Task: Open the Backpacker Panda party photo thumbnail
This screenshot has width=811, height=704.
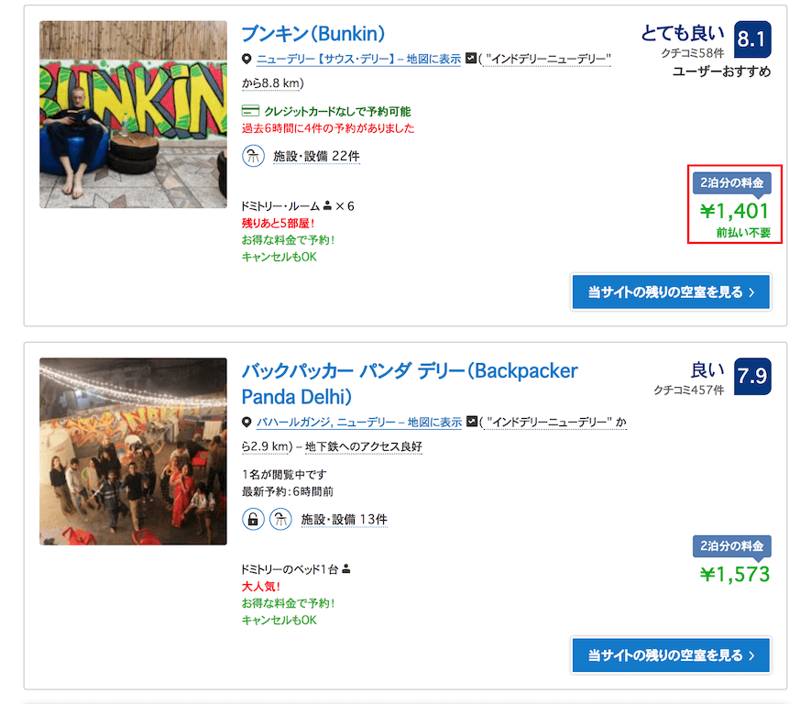Action: [134, 451]
